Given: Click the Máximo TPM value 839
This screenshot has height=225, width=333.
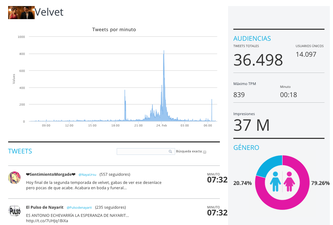Looking at the screenshot, I should pos(239,95).
